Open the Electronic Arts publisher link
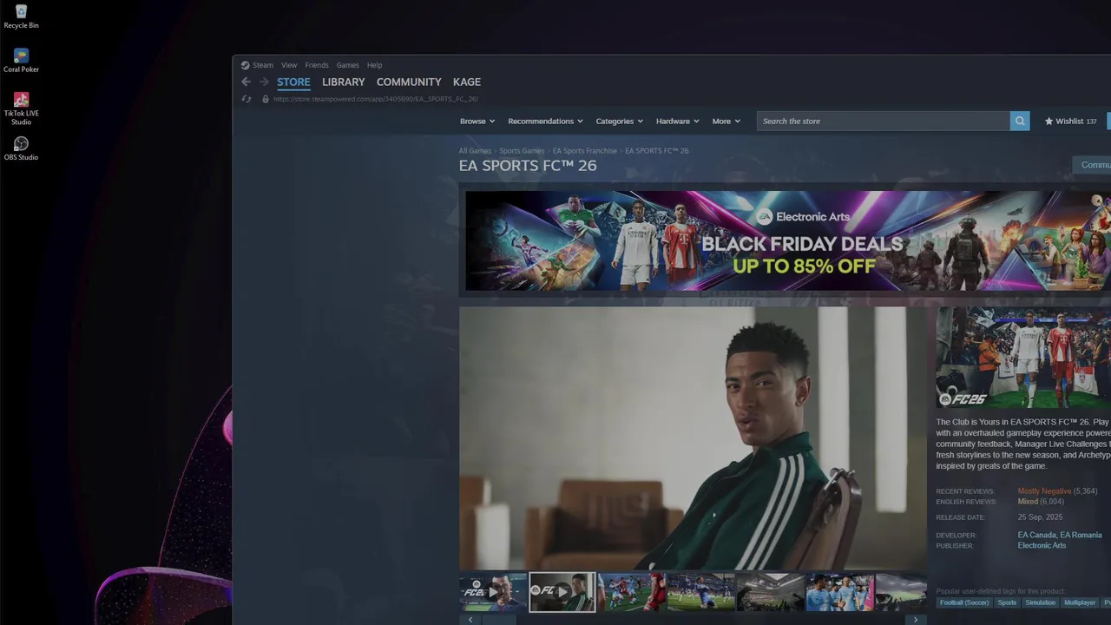The width and height of the screenshot is (1111, 625). pos(1042,546)
